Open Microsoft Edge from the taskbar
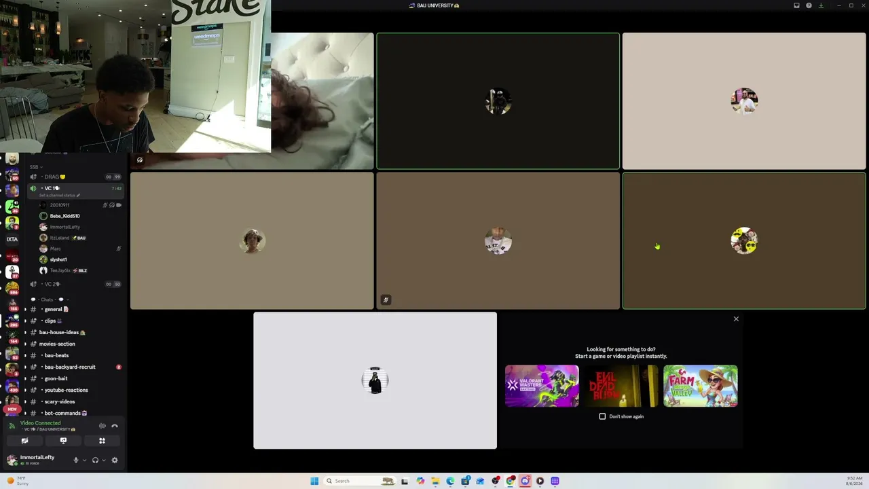The image size is (869, 489). point(450,481)
